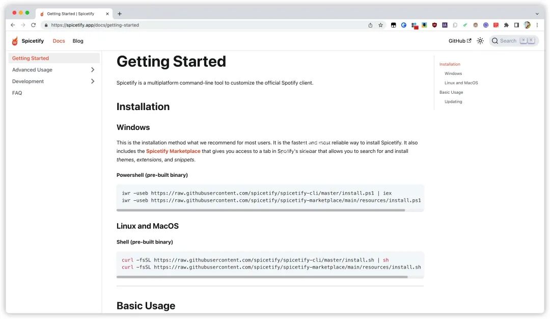Open the gray documents copy extension
Viewport: 550px width, 319px height.
pyautogui.click(x=455, y=25)
